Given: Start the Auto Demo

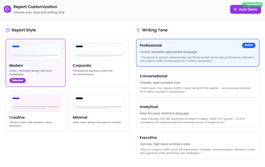Looking at the screenshot, I should pos(246,10).
